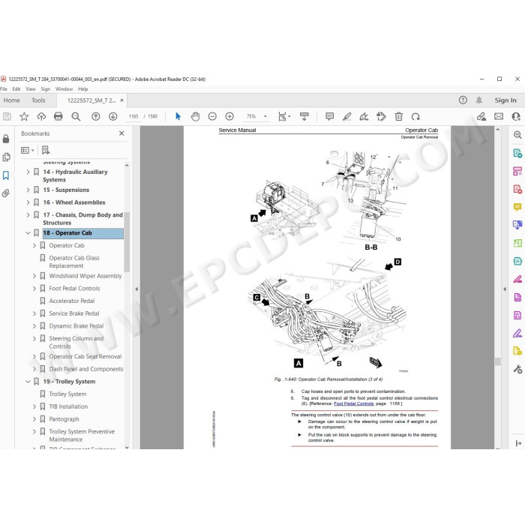
Task: Open the attachments paperclip panel
Action: [x=6, y=193]
